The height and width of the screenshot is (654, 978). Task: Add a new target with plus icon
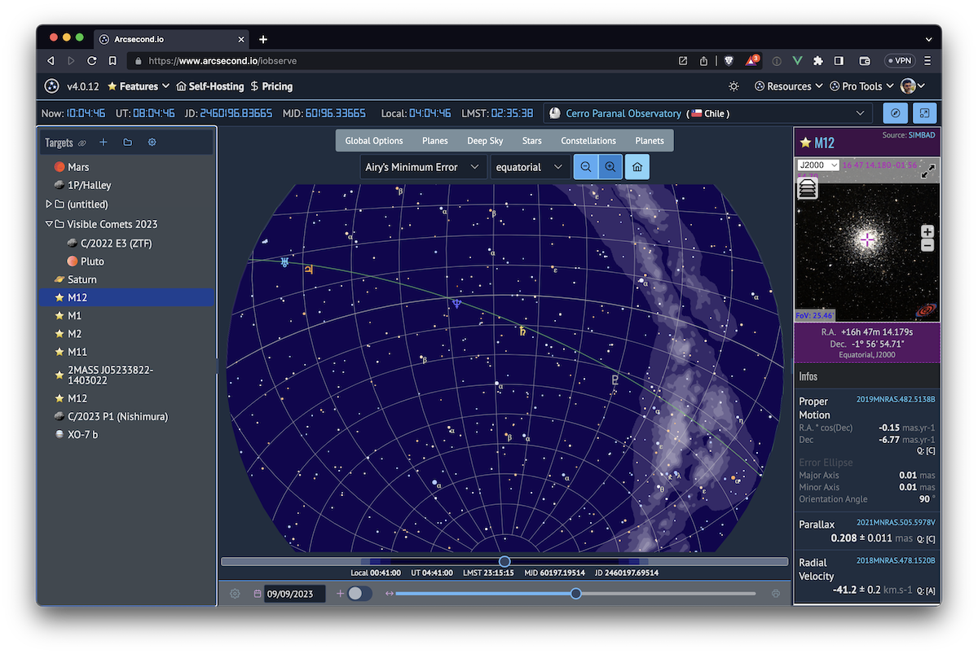click(x=104, y=143)
